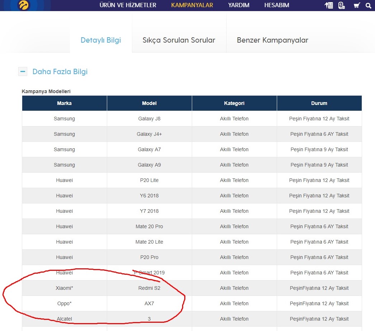Image resolution: width=375 pixels, height=331 pixels.
Task: Click the Durum cell in the Mate 20 Lite row
Action: point(319,242)
